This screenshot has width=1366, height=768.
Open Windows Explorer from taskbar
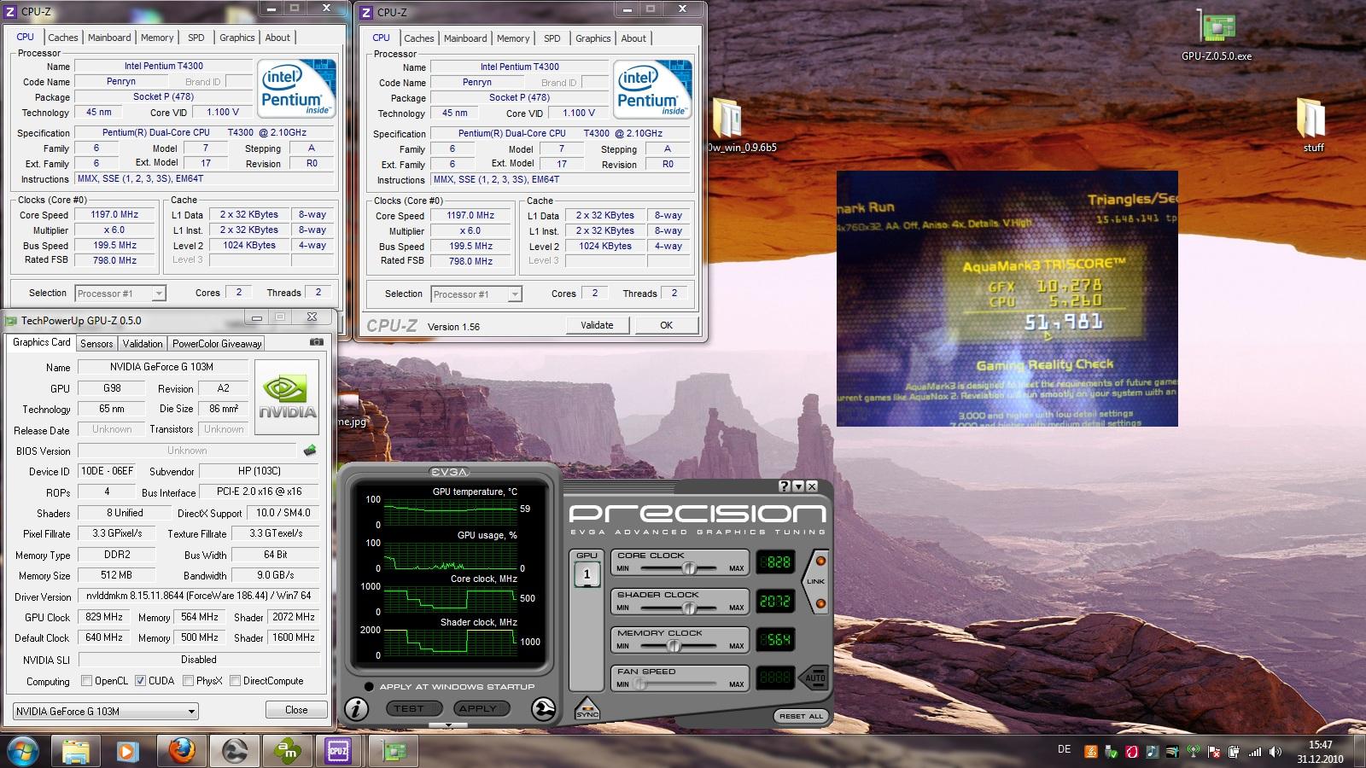pos(76,752)
